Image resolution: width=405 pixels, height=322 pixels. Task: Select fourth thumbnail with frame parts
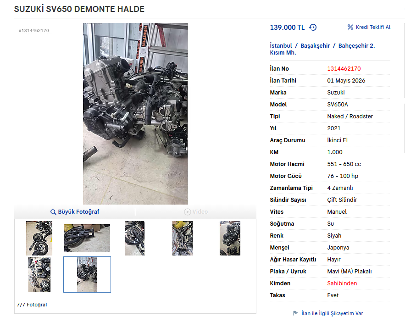[x=183, y=238]
